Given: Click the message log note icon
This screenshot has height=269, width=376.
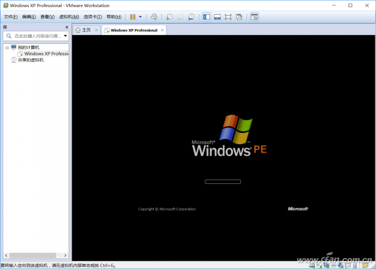Looking at the screenshot, I should [365, 265].
